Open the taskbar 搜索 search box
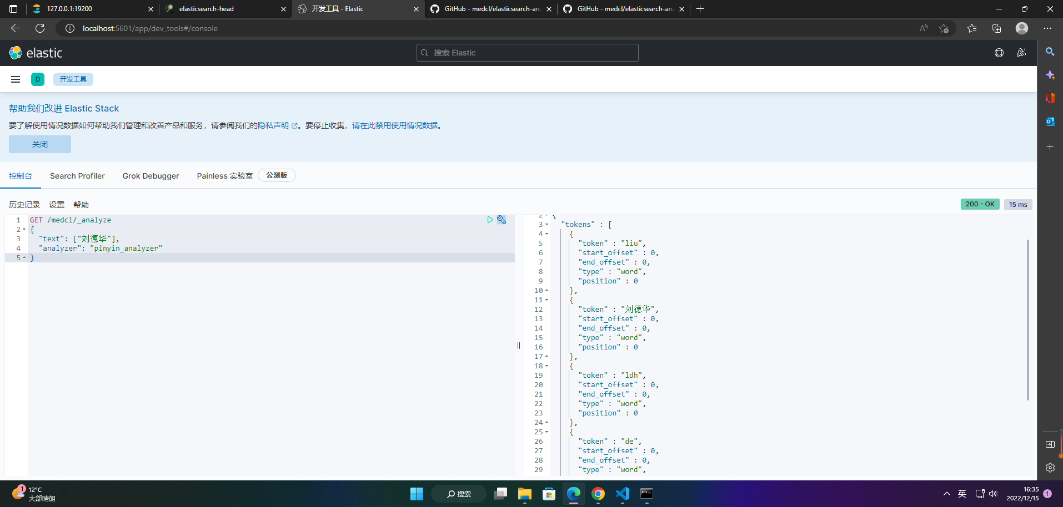This screenshot has width=1063, height=507. (459, 494)
